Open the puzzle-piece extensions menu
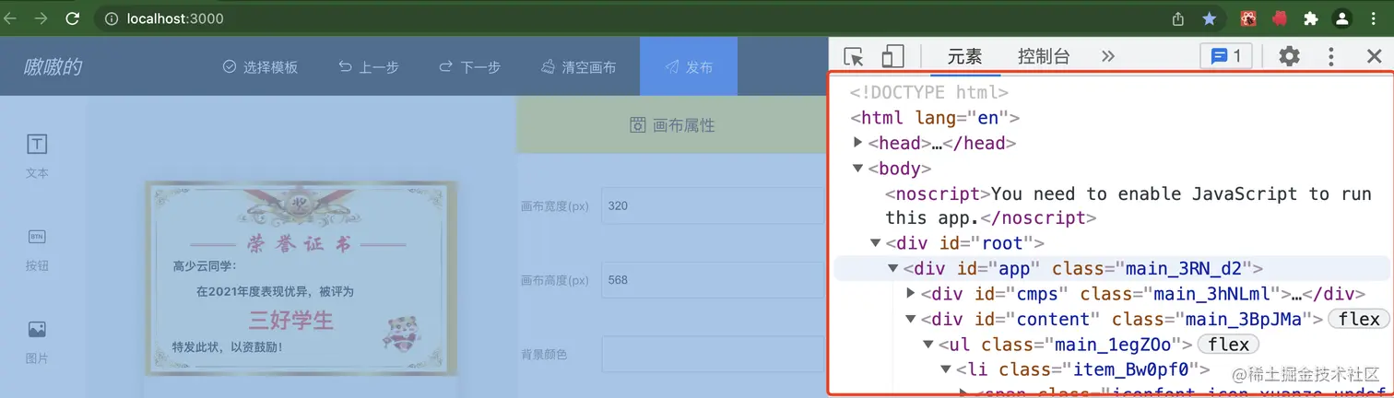This screenshot has height=398, width=1394. pos(1310,18)
